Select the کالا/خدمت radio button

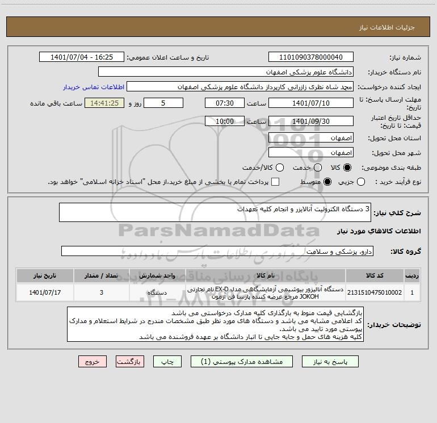point(280,167)
